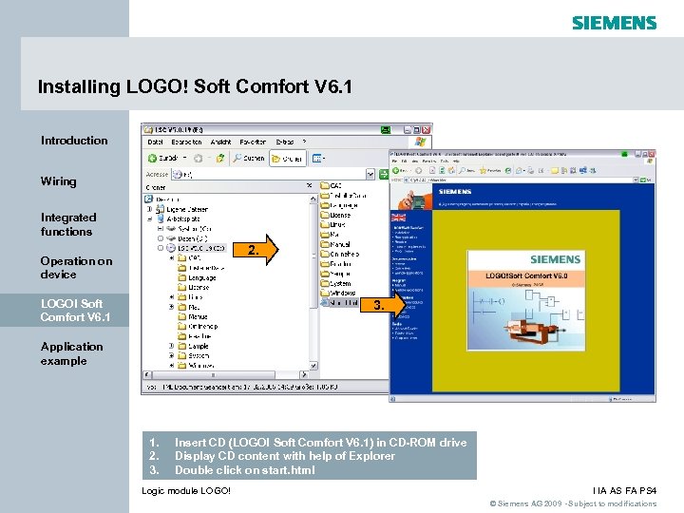Collapse the Arbeitsplatz tree node
684x513 pixels.
150,219
